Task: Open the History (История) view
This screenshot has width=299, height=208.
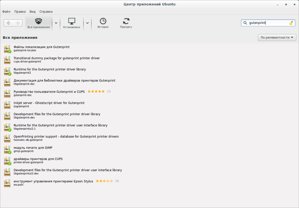Action: tap(103, 23)
